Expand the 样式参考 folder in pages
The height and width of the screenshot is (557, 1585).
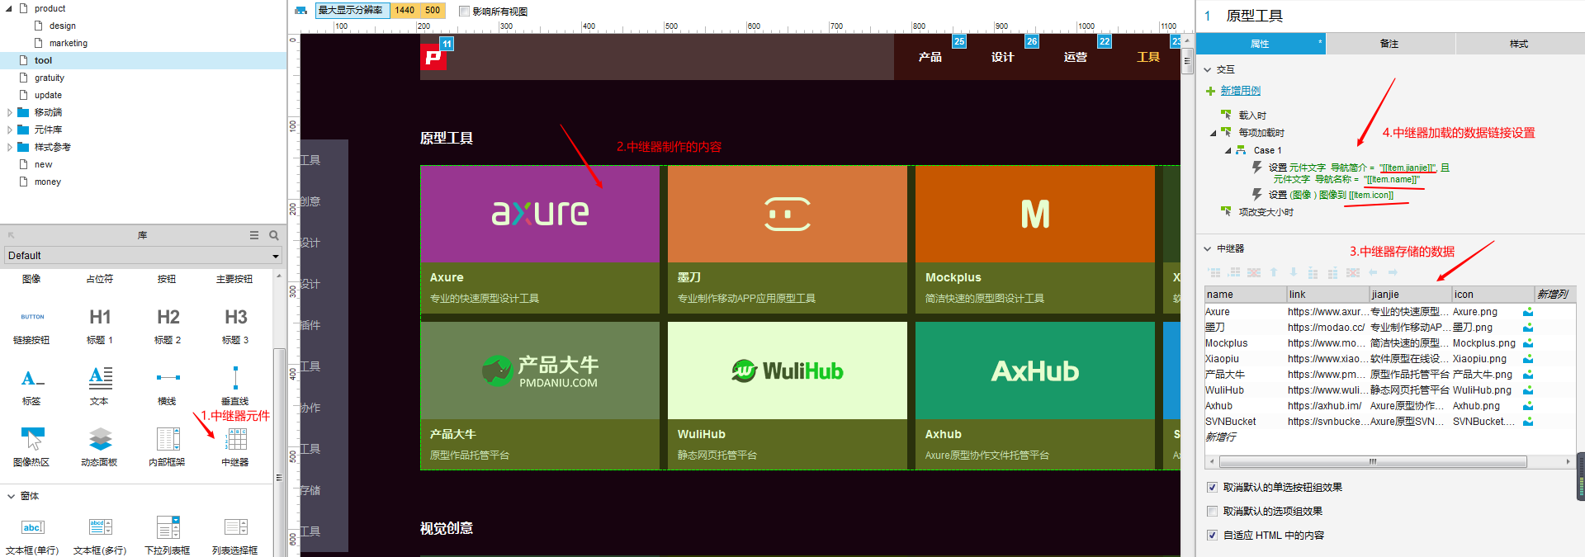[10, 147]
